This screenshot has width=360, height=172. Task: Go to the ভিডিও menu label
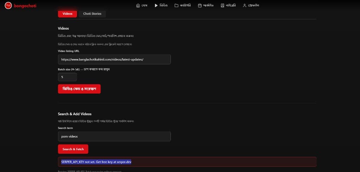click(163, 6)
